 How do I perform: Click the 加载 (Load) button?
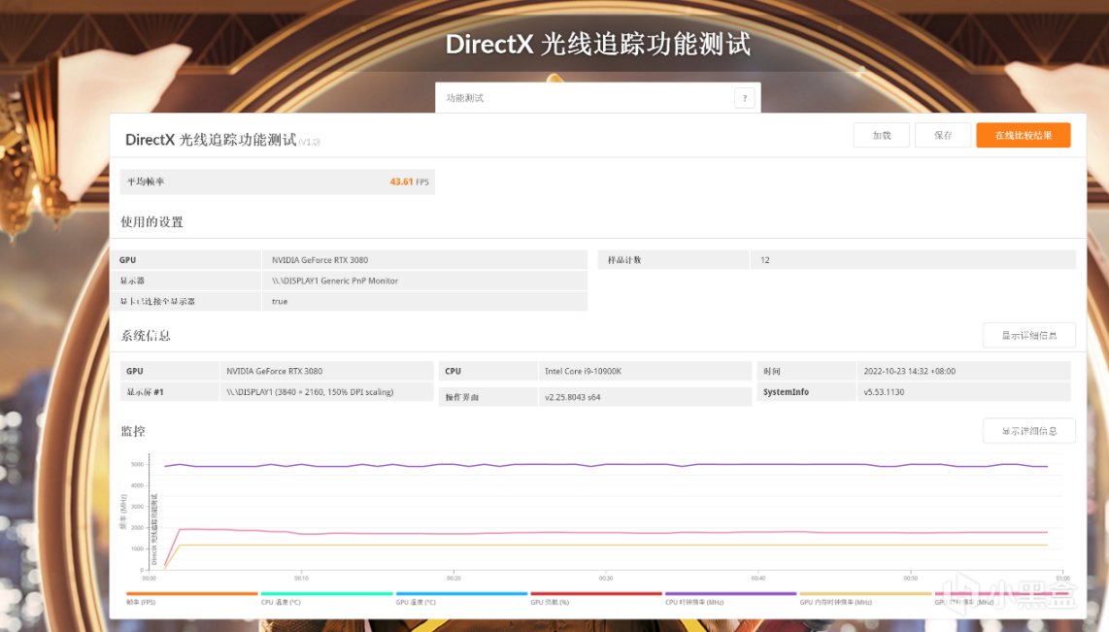point(881,135)
